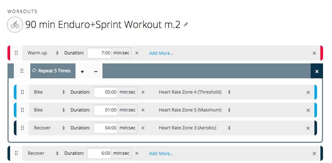Open Heart Rate Zone 4 (Threshold) dropdown
332x163 pixels.
click(x=194, y=92)
